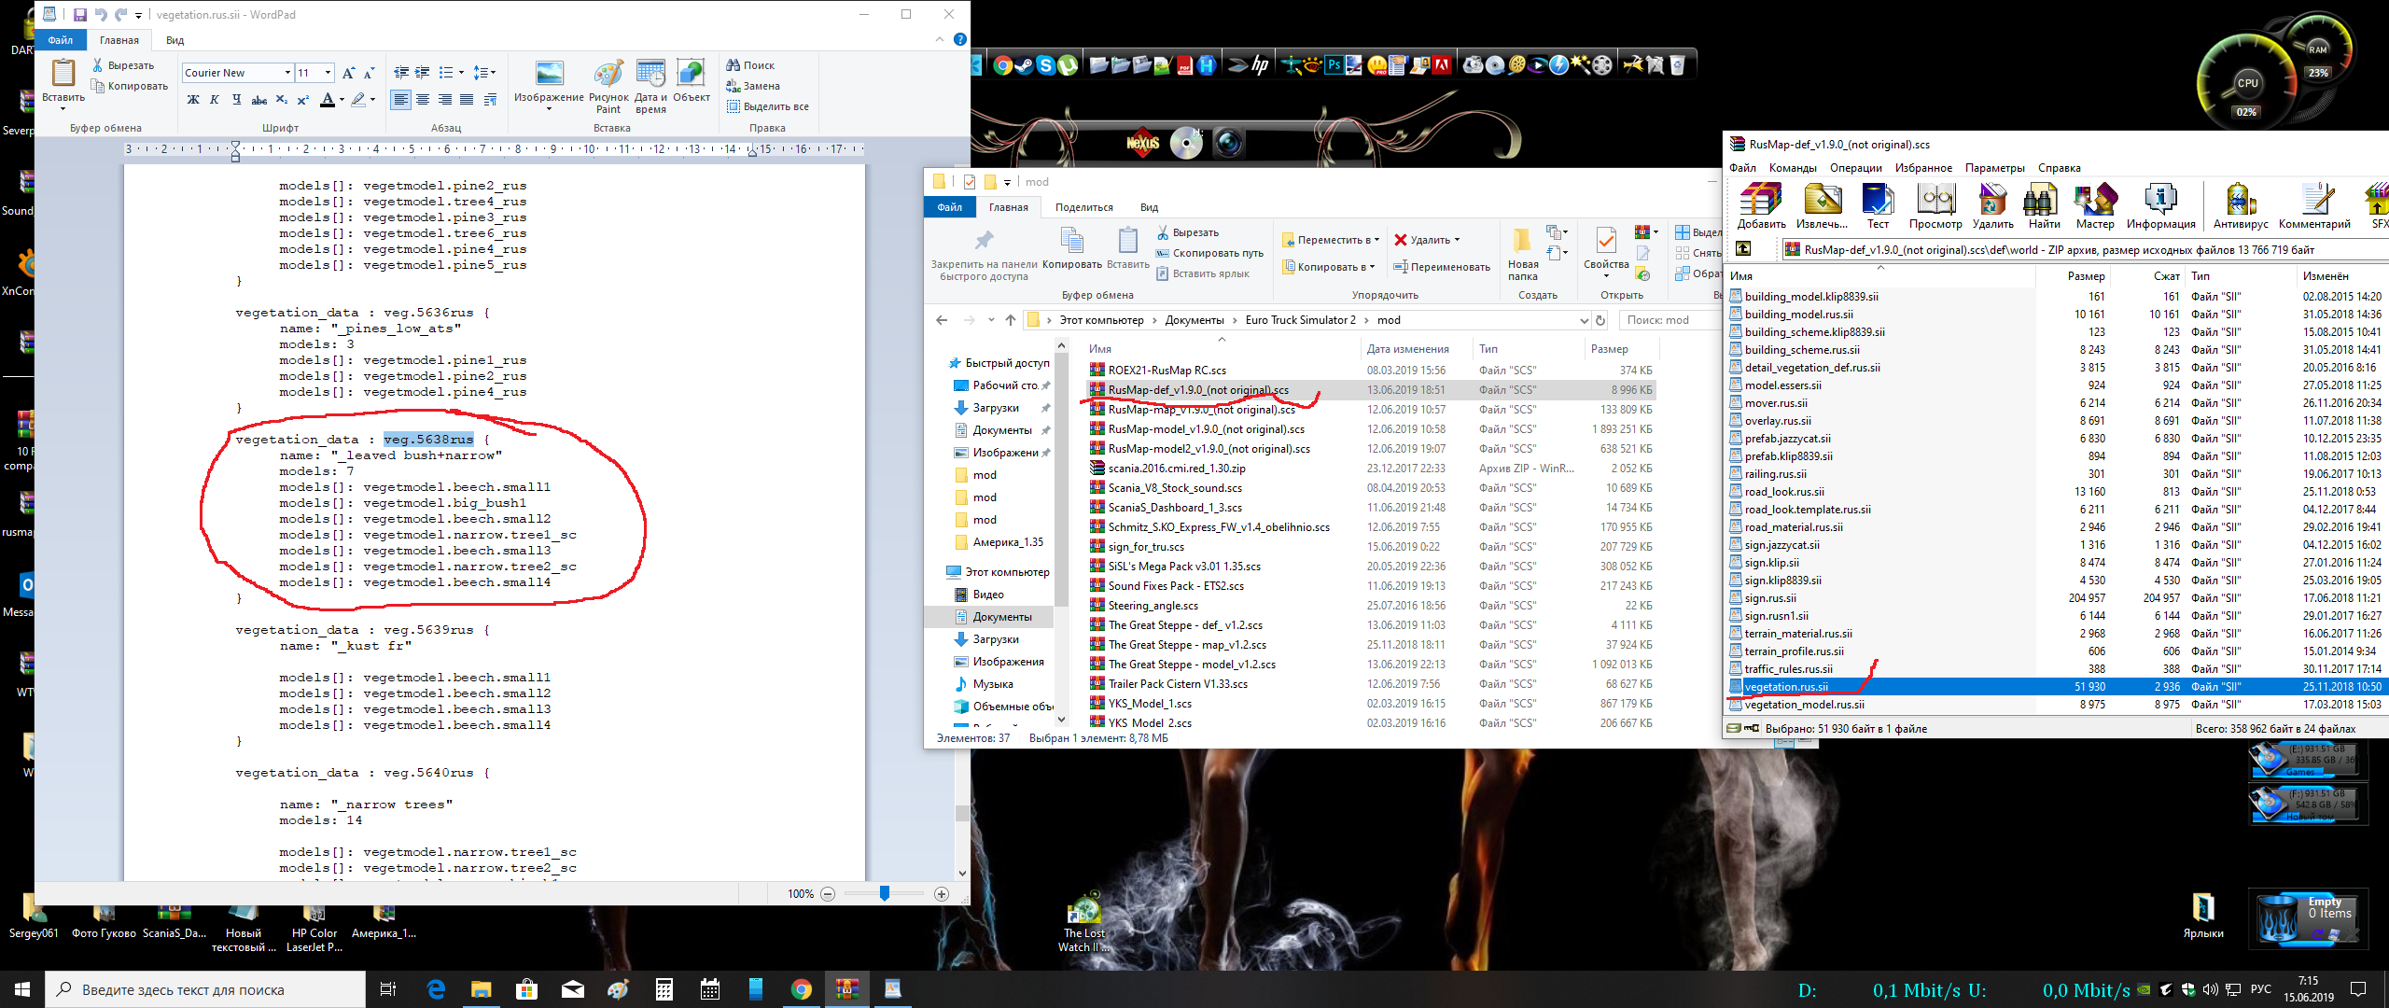Toggle italic formatting in WordPad
This screenshot has height=1008, width=2389.
215,100
